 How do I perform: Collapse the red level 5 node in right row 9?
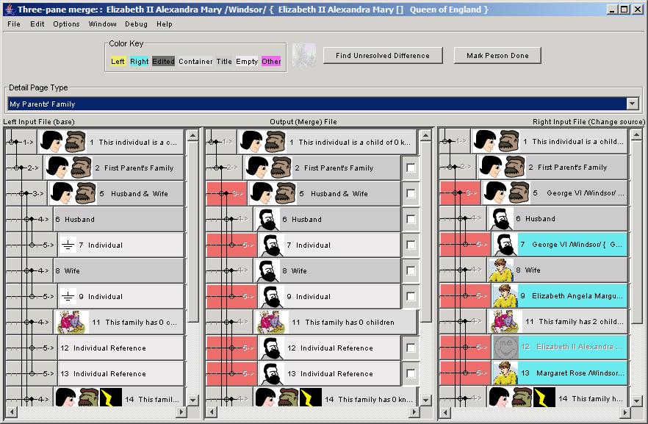pyautogui.click(x=480, y=296)
